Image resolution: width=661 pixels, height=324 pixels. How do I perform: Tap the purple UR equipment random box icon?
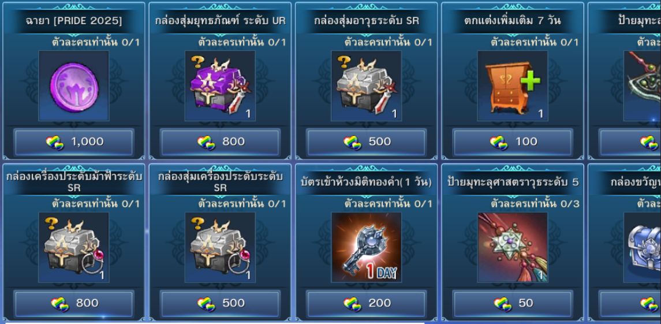pos(220,85)
